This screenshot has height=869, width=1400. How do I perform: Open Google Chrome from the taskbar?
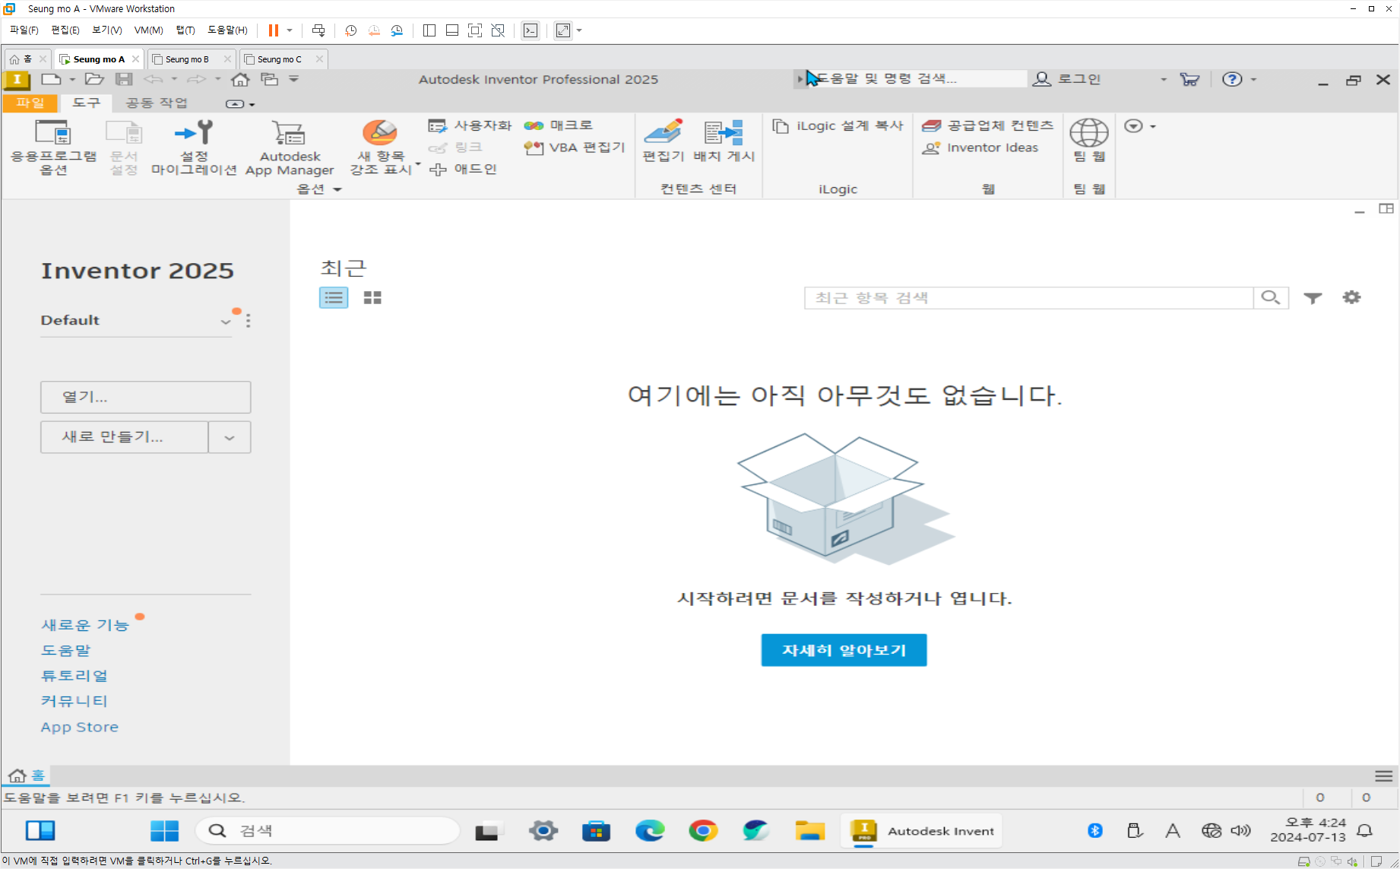click(x=703, y=830)
